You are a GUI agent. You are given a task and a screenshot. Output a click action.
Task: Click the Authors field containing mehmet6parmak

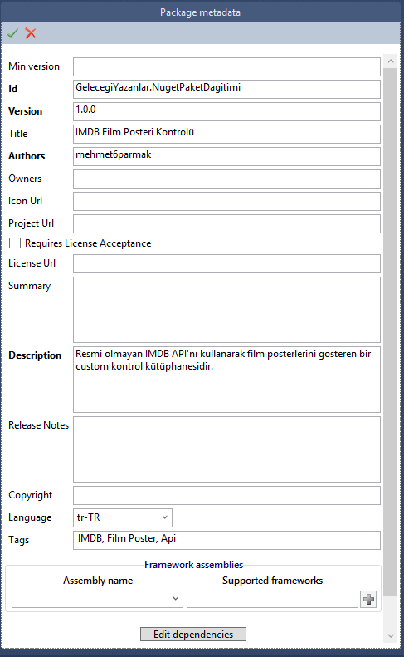coord(227,157)
